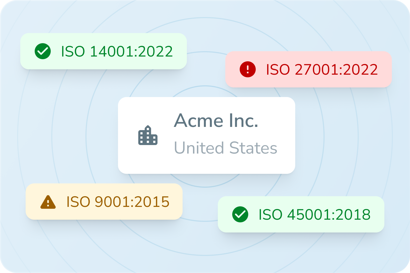Click the Acme Inc. company name

pos(216,121)
